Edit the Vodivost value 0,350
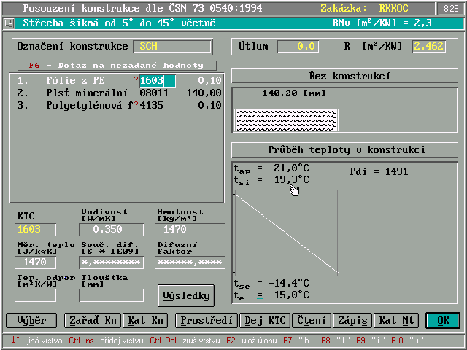Image resolution: width=467 pixels, height=350 pixels. (x=112, y=230)
